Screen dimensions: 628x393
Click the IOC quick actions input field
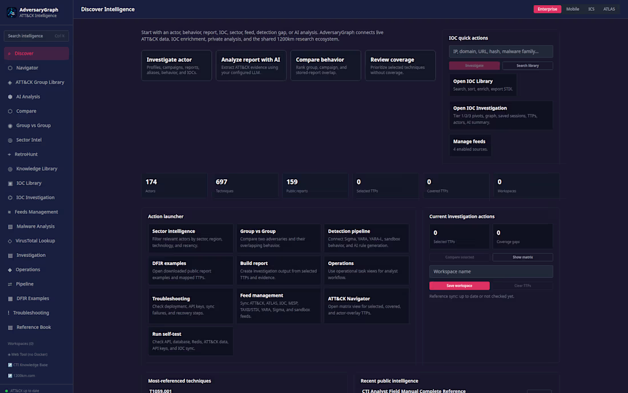pyautogui.click(x=501, y=51)
